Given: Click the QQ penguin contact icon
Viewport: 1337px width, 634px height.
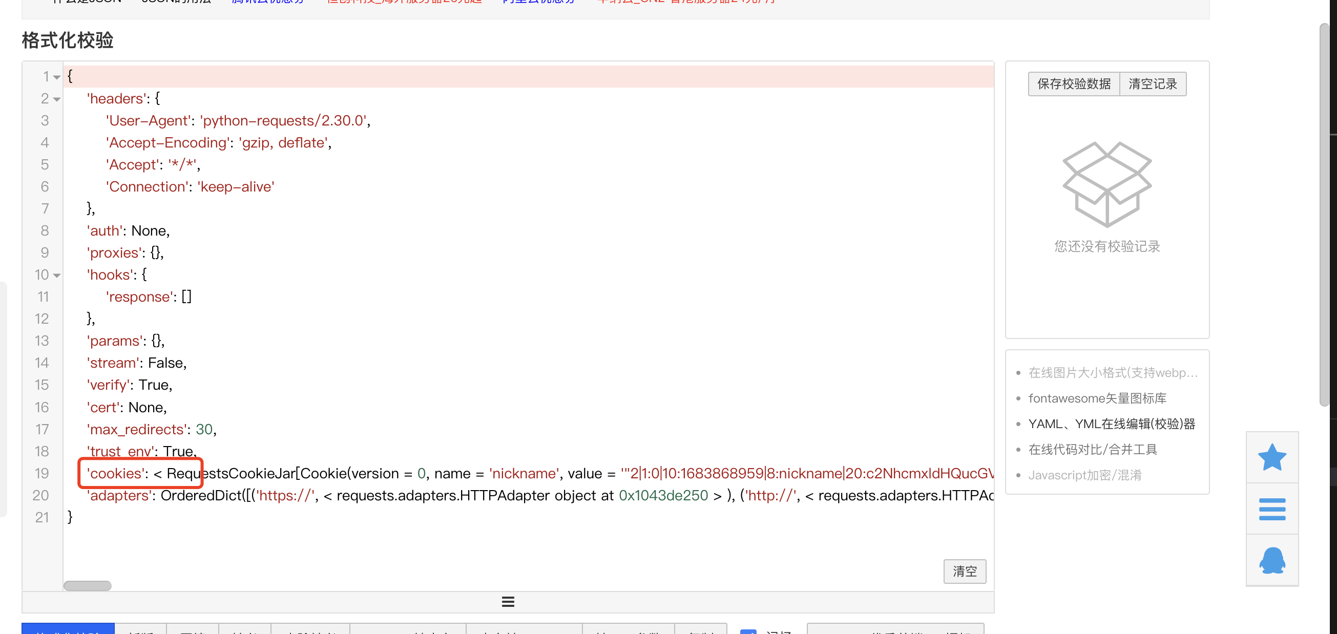Looking at the screenshot, I should (x=1271, y=560).
